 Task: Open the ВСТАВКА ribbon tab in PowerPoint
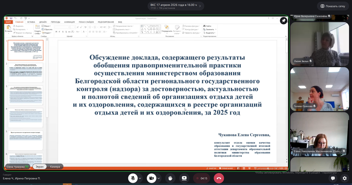[x=31, y=22]
